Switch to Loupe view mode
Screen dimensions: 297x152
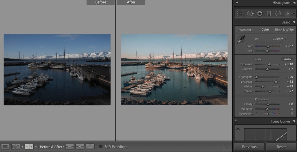point(6,147)
